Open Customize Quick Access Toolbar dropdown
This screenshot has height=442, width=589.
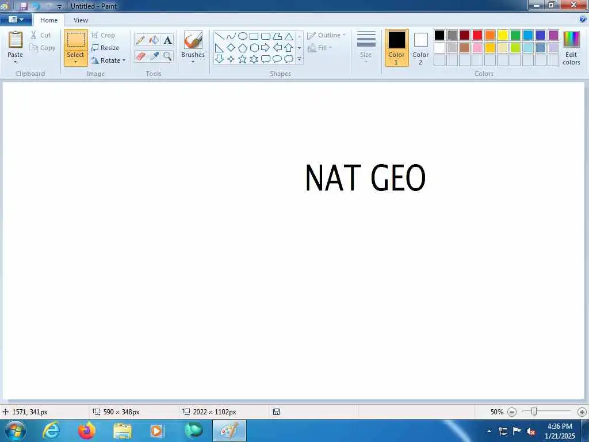59,7
